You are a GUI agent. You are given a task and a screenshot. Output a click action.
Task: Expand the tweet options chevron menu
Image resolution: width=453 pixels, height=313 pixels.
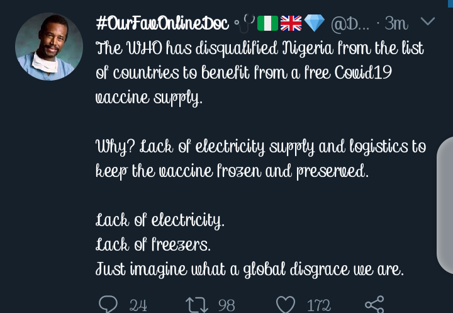tap(428, 21)
